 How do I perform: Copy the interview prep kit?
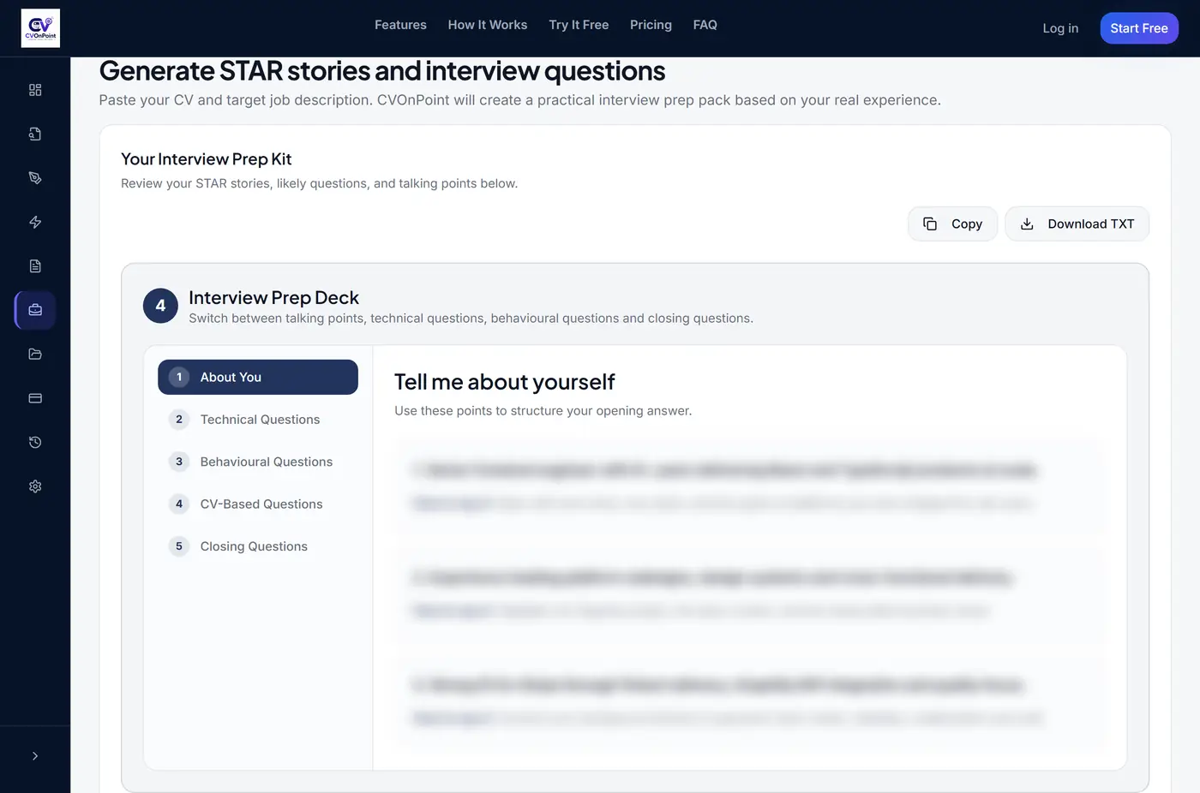point(952,224)
